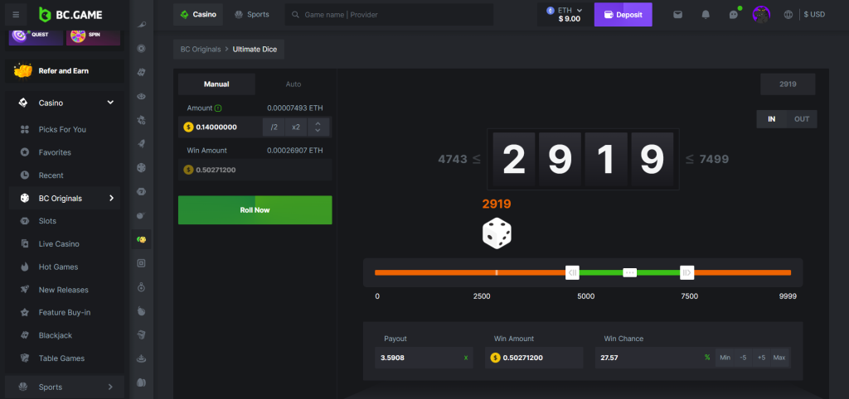Click the square-in-square icon in game strip
The image size is (849, 399).
pyautogui.click(x=141, y=263)
